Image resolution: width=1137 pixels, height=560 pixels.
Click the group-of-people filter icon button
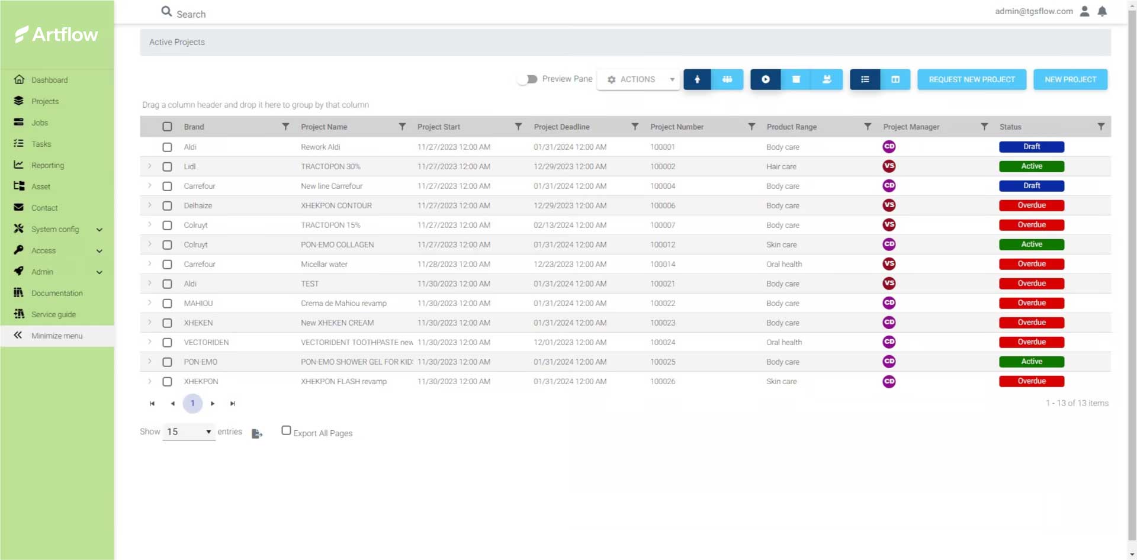(x=727, y=79)
